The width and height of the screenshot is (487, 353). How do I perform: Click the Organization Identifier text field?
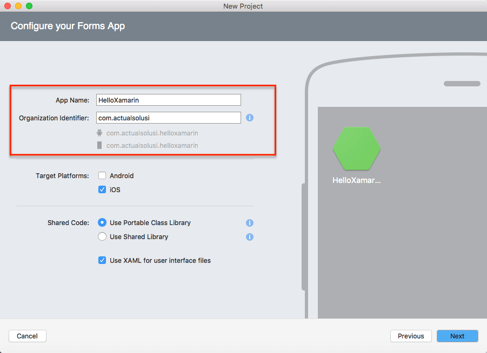tap(168, 118)
